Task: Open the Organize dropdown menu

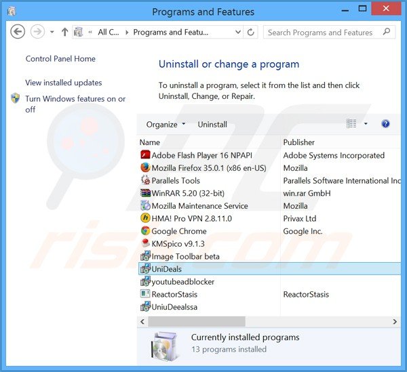Action: [166, 125]
